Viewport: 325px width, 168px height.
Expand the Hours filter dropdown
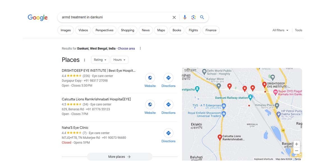click(x=119, y=60)
